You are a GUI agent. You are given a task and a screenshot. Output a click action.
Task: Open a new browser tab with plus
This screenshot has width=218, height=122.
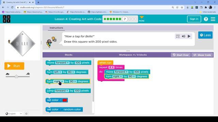(38, 2)
